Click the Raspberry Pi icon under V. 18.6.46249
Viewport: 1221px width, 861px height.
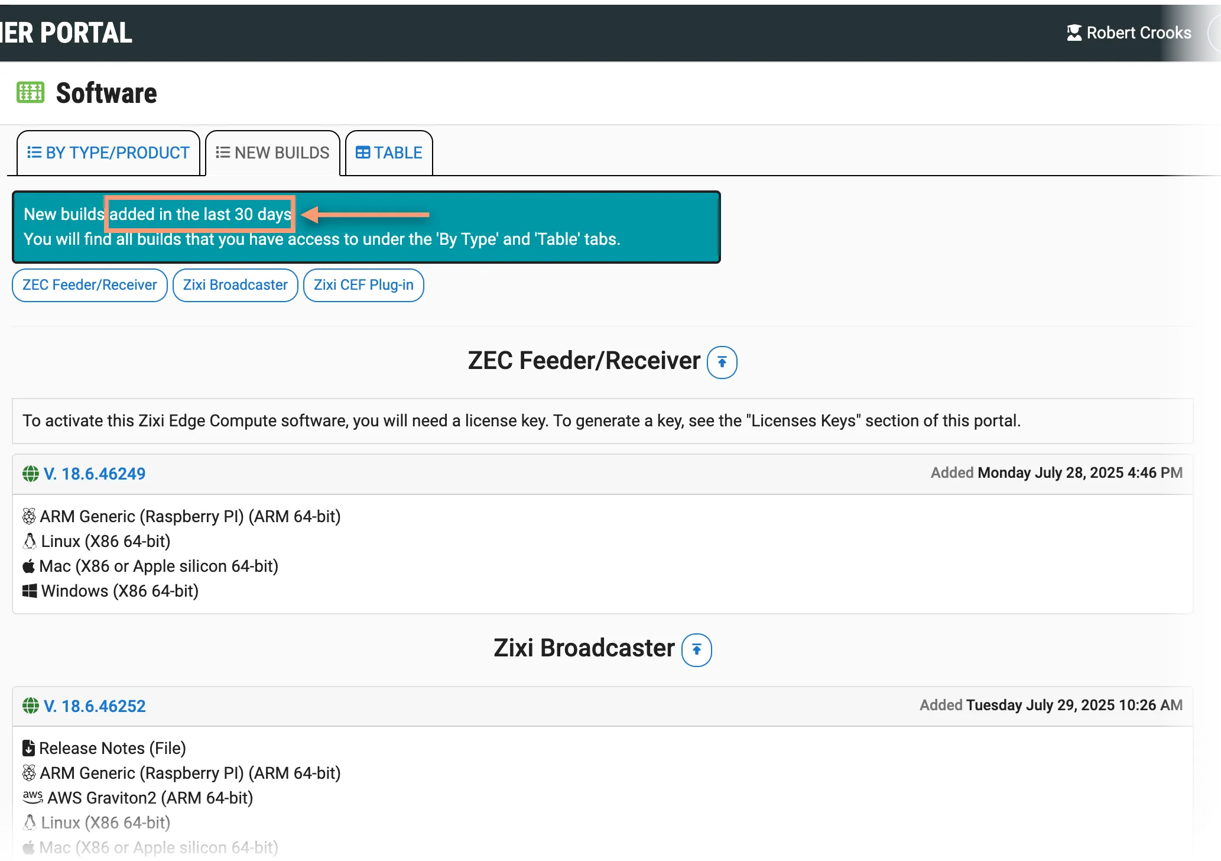click(x=29, y=516)
